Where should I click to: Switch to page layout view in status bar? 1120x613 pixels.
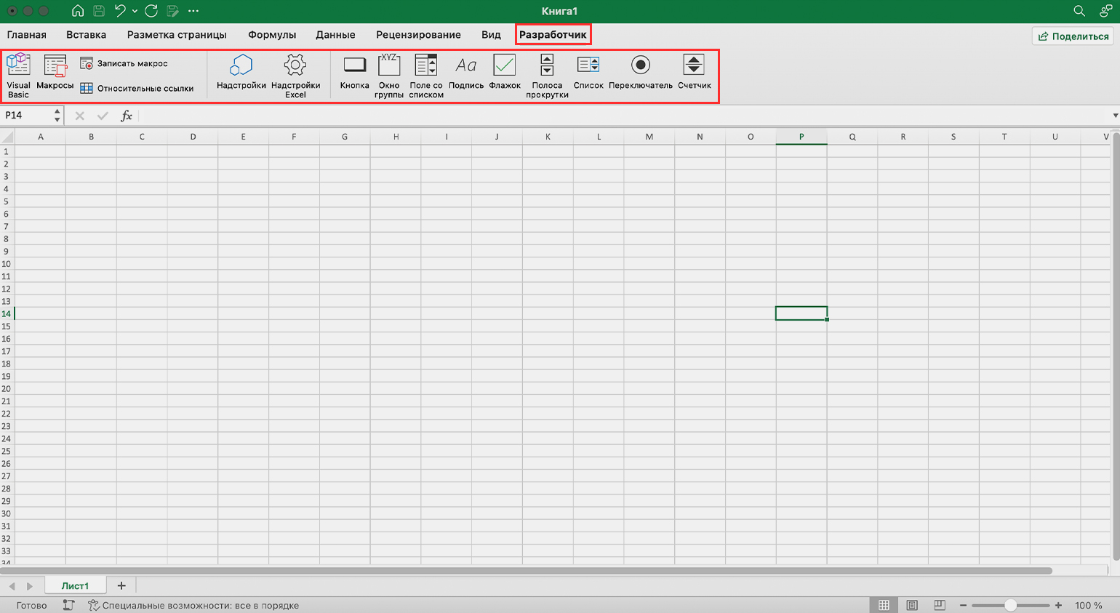[x=912, y=605]
